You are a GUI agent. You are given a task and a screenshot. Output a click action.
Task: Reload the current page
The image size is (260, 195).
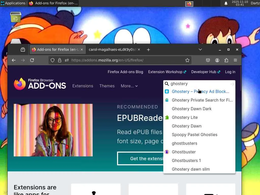point(32,60)
